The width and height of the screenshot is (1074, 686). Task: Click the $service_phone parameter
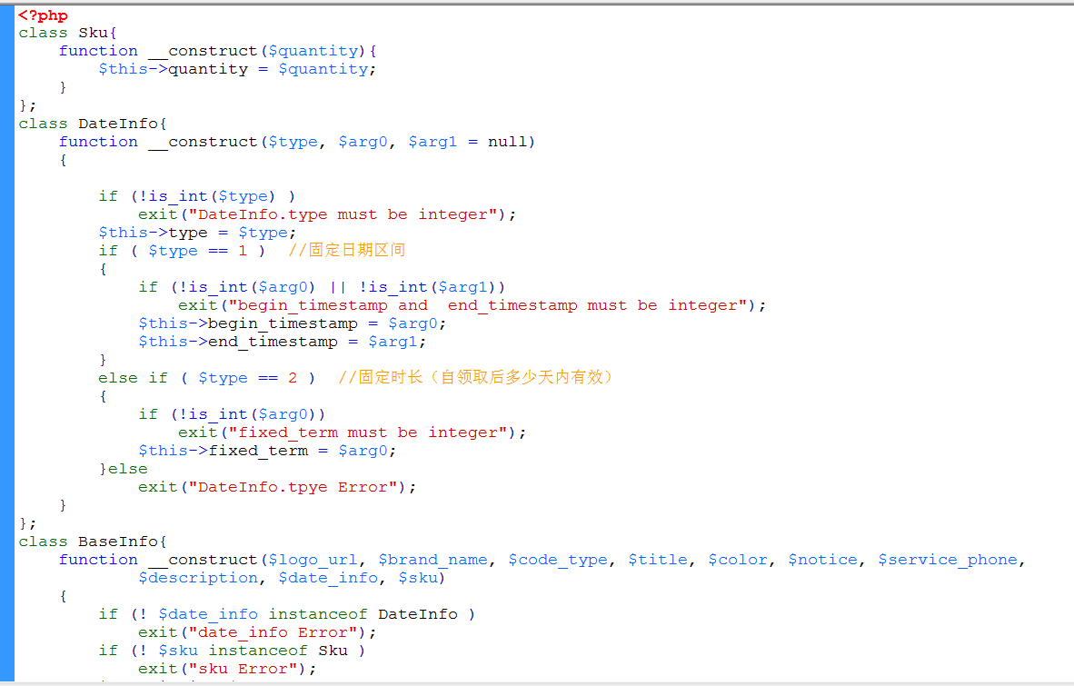click(948, 560)
